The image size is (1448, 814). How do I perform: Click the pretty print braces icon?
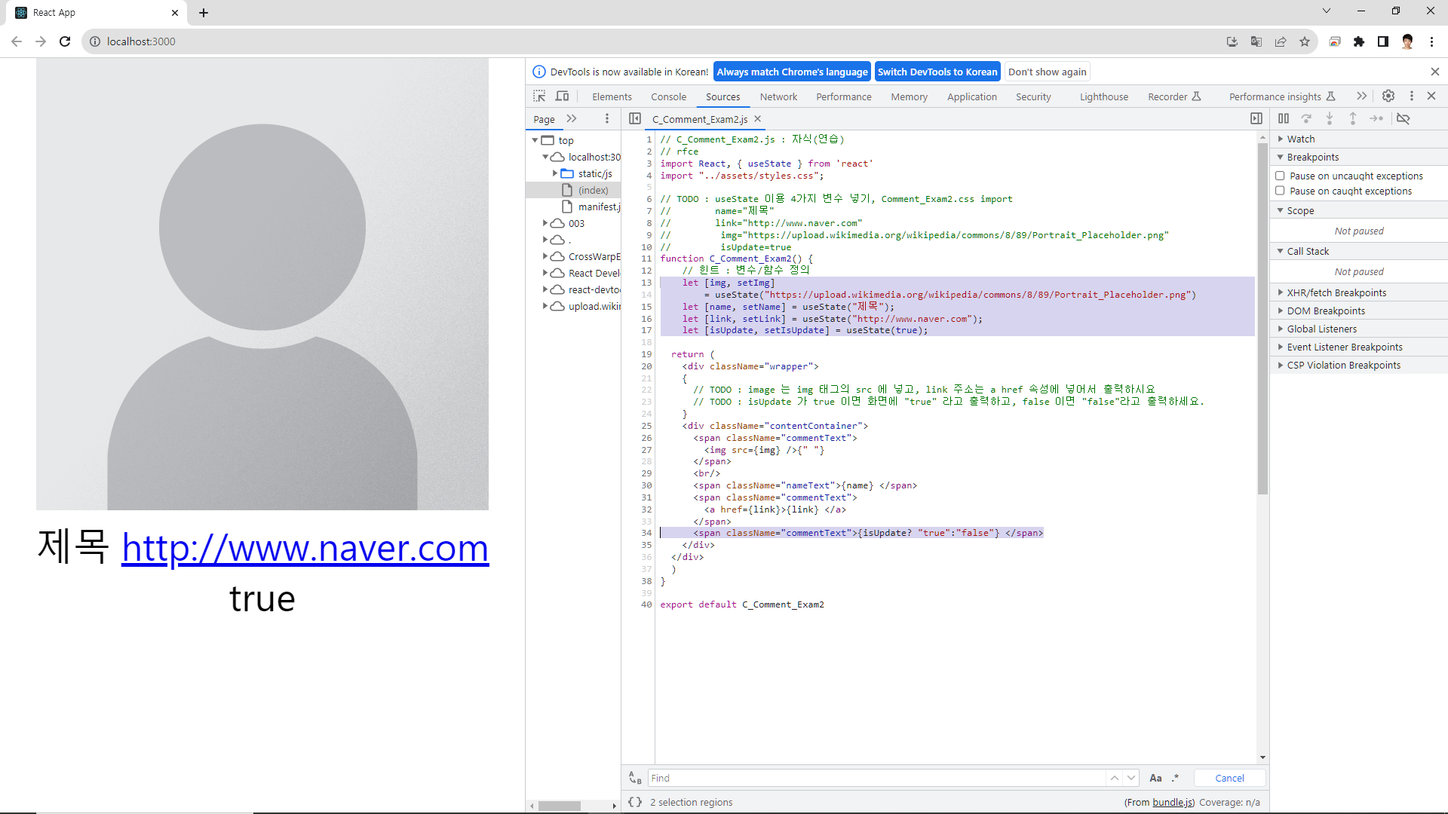pyautogui.click(x=635, y=802)
